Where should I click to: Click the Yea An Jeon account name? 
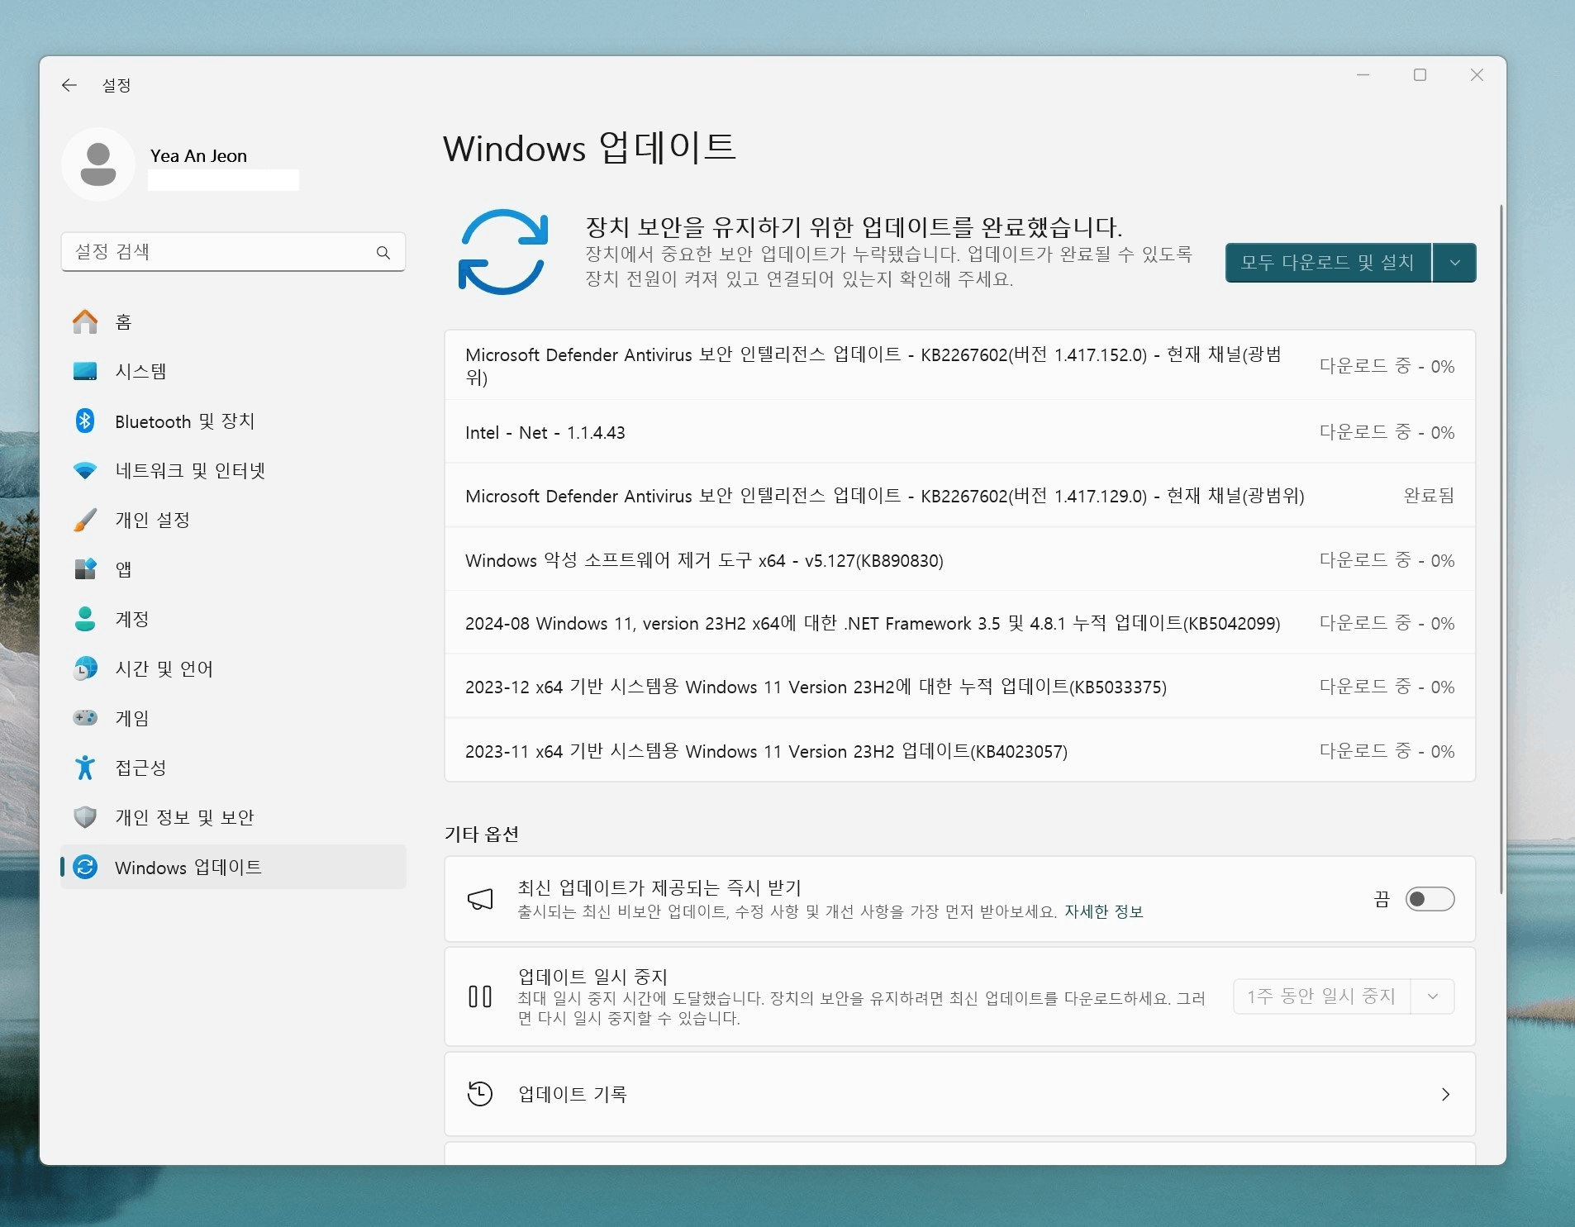pyautogui.click(x=198, y=155)
